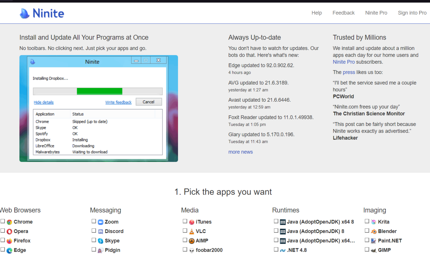Image resolution: width=430 pixels, height=255 pixels.
Task: Click the Java (AdoptOpenJDK) 8 icon
Action: tap(283, 231)
